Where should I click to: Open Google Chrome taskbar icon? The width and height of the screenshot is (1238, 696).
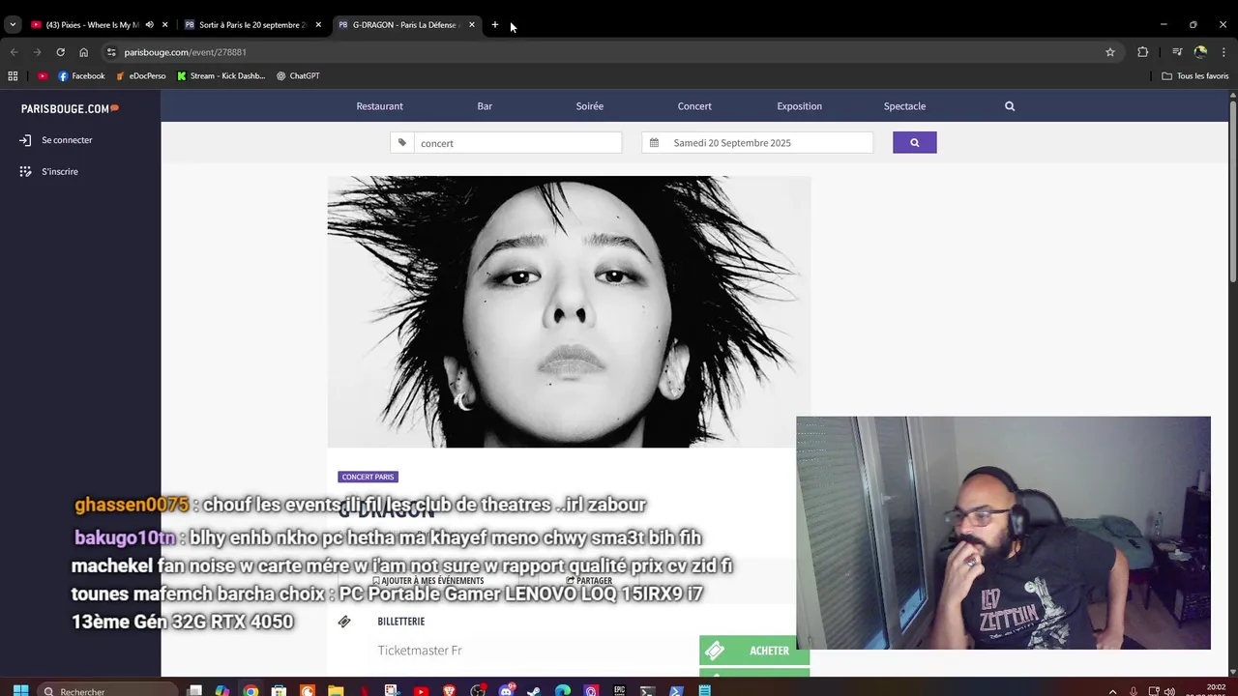click(x=251, y=691)
